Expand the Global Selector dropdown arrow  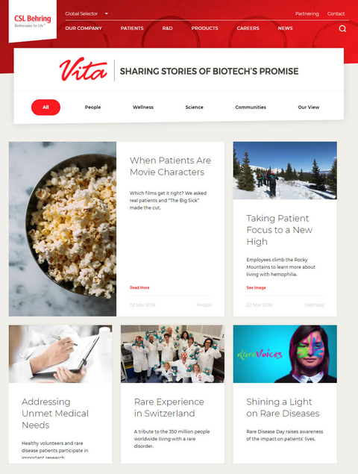[107, 13]
